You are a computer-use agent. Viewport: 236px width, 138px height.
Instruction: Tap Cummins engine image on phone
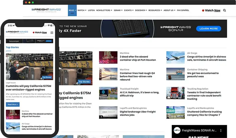[x=29, y=67]
